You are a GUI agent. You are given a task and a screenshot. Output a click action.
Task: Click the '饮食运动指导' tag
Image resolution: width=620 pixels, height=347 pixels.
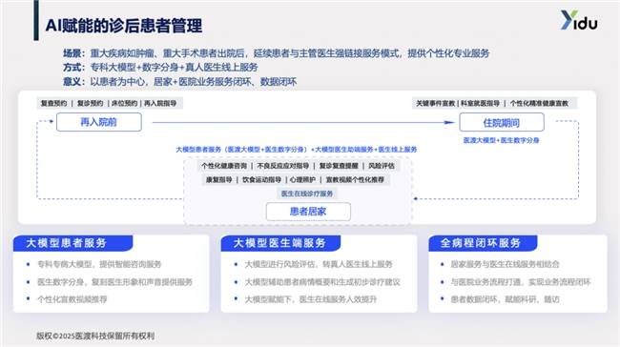[x=261, y=180]
